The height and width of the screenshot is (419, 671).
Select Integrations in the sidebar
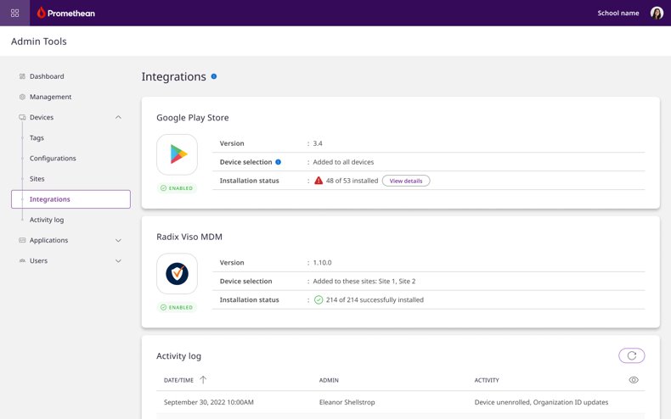click(70, 199)
